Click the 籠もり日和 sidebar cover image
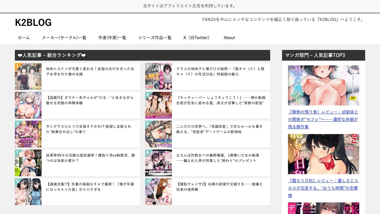380x214 pixels. 324,154
